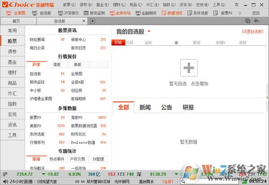Open the 外汇 menu

pos(152,4)
